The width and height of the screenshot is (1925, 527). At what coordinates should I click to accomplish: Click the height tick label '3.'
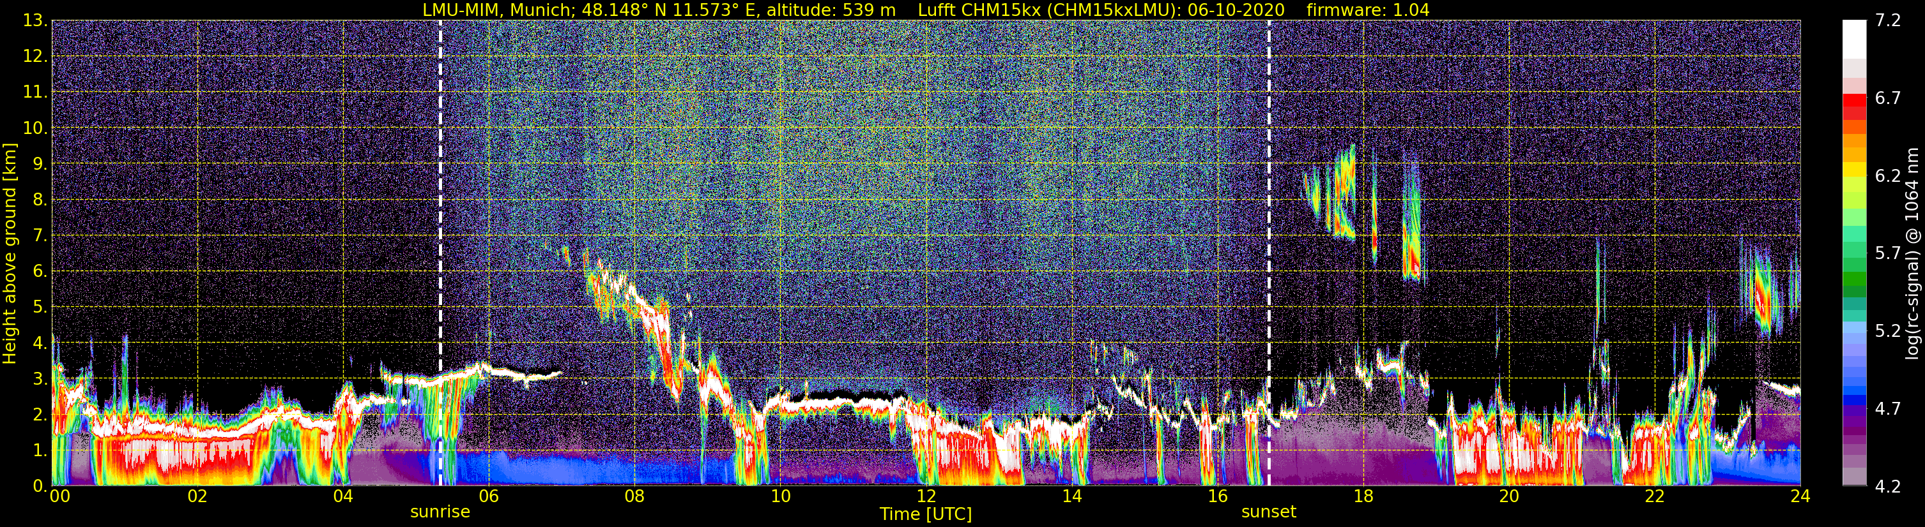pyautogui.click(x=40, y=379)
